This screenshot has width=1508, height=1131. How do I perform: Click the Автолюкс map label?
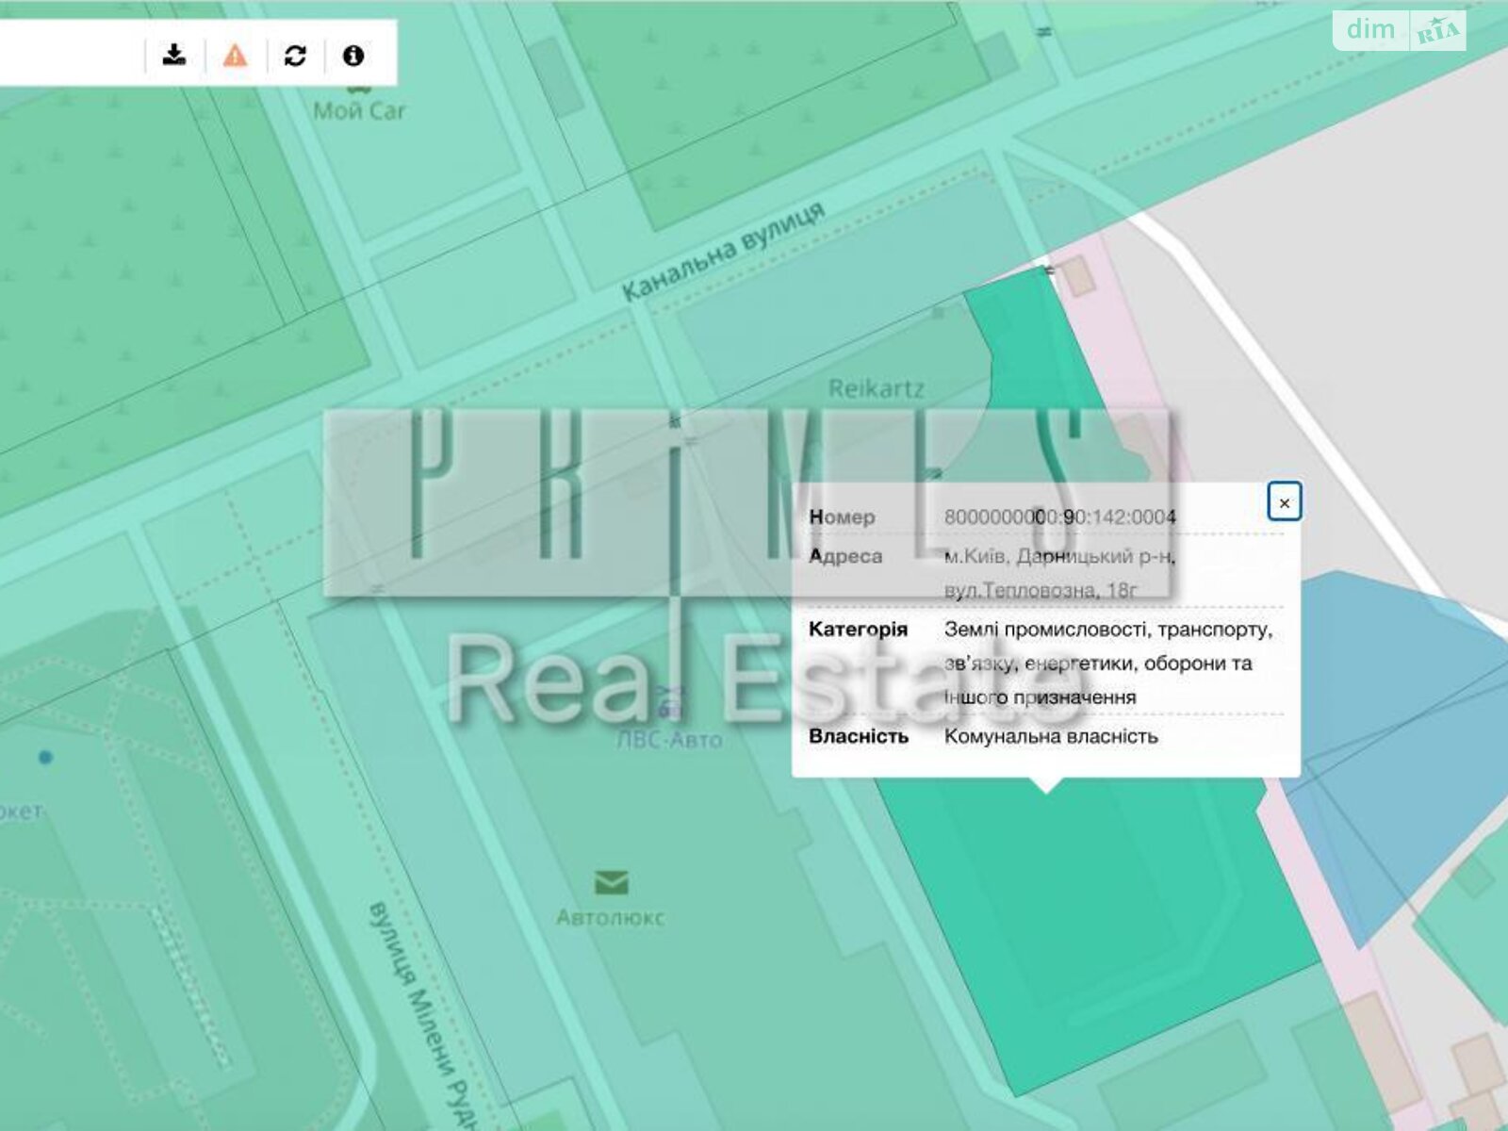(x=611, y=917)
